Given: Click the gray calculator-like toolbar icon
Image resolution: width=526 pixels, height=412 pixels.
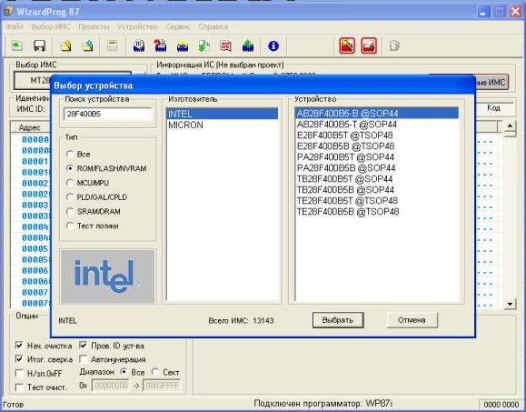Looking at the screenshot, I should 112,45.
